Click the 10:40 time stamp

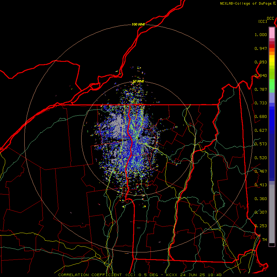pos(215,275)
